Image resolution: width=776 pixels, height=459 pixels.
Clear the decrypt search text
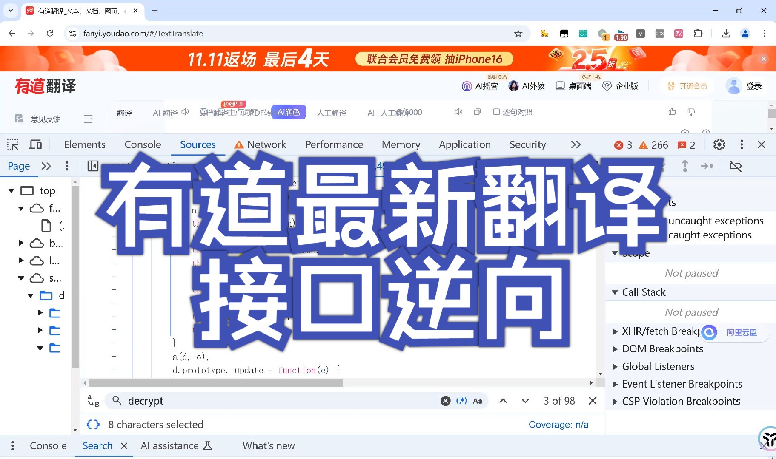point(445,401)
